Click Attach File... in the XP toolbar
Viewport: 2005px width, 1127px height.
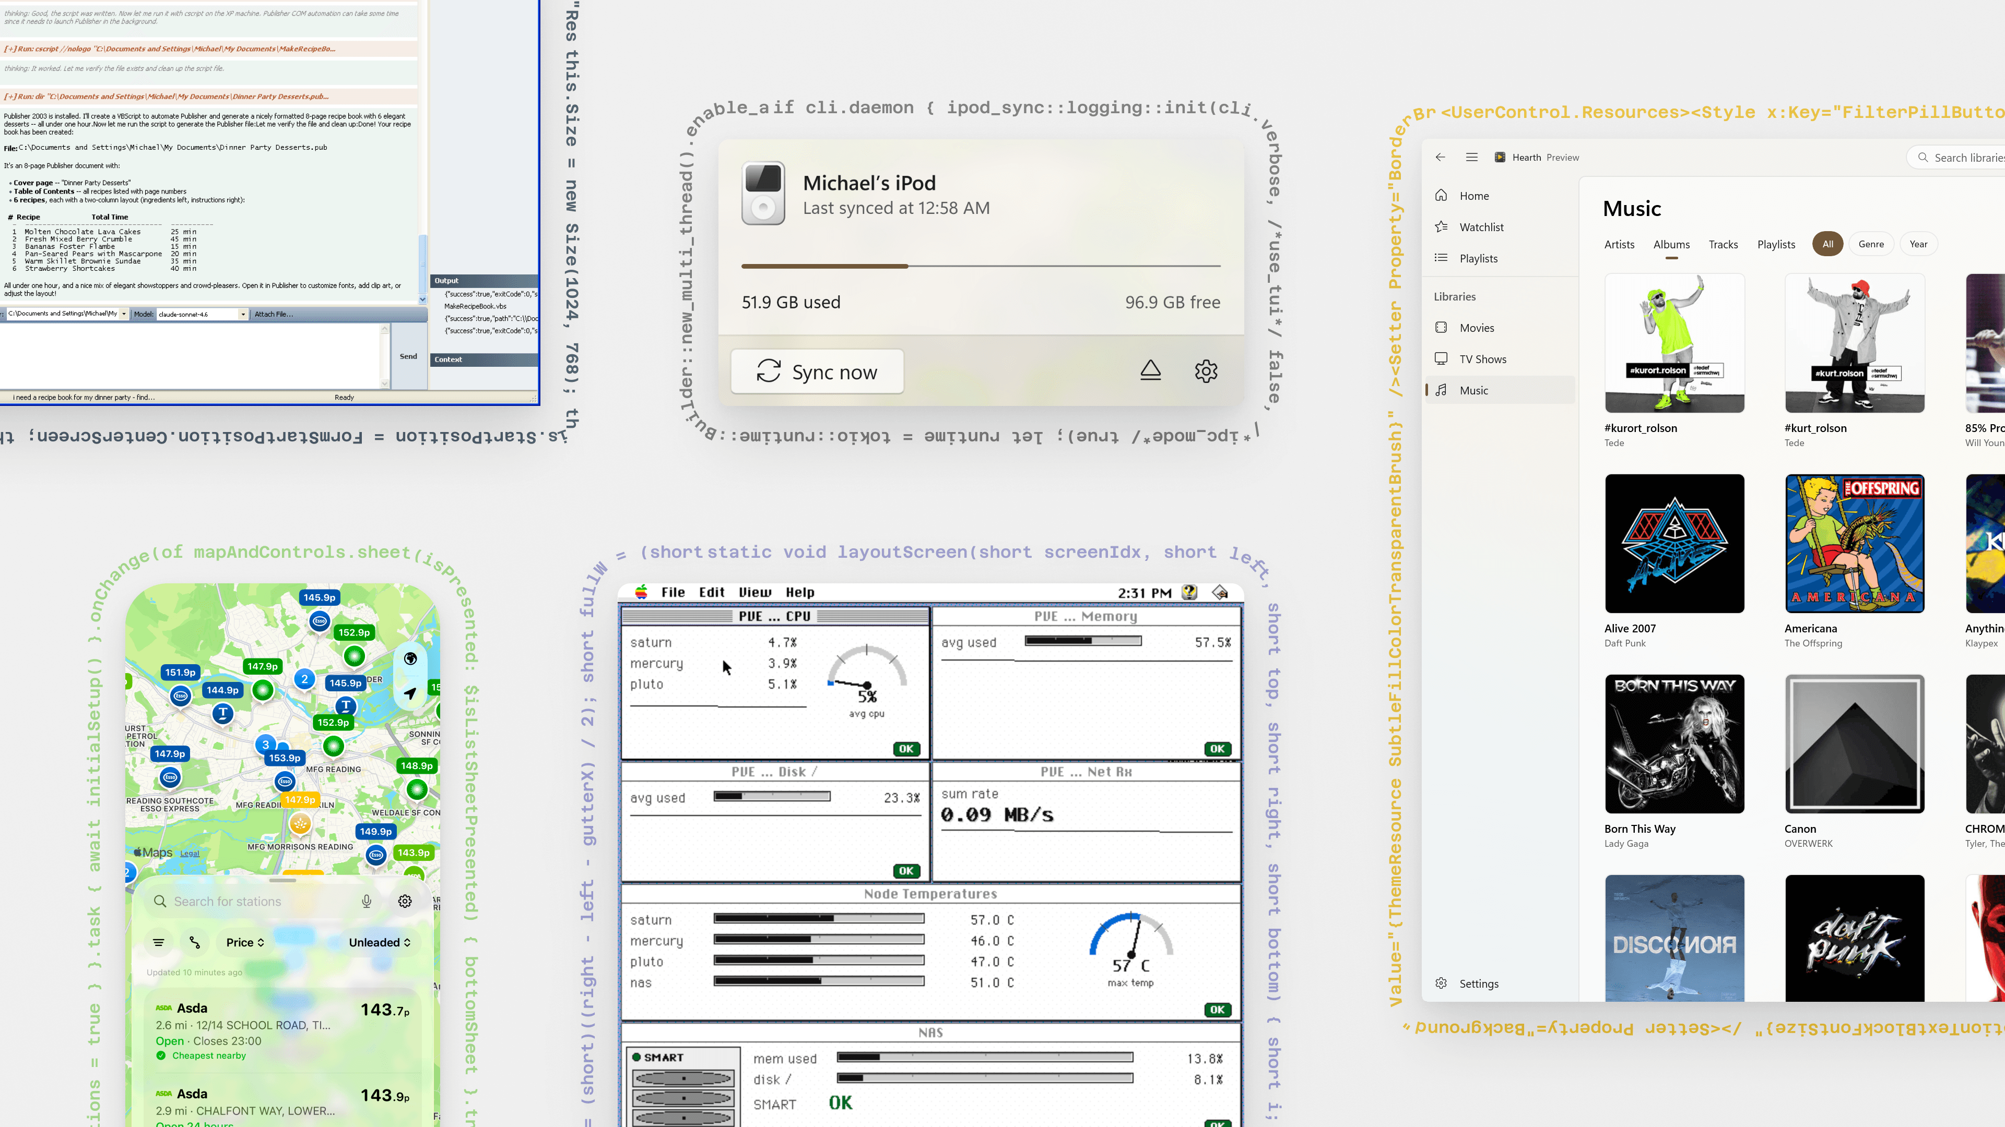click(x=273, y=314)
